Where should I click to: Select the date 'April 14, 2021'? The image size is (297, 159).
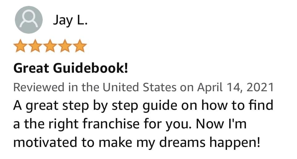tap(235, 87)
